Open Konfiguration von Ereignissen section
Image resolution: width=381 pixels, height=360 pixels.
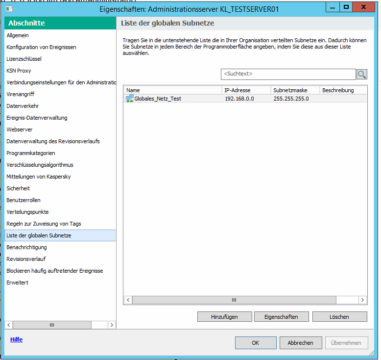coord(41,47)
